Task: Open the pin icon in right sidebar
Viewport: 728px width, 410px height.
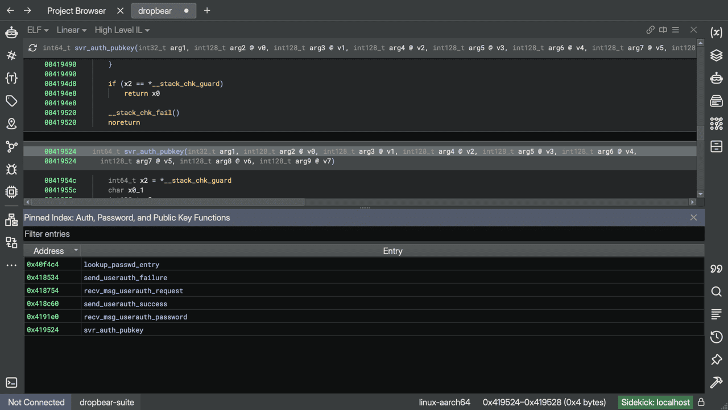Action: click(x=717, y=360)
